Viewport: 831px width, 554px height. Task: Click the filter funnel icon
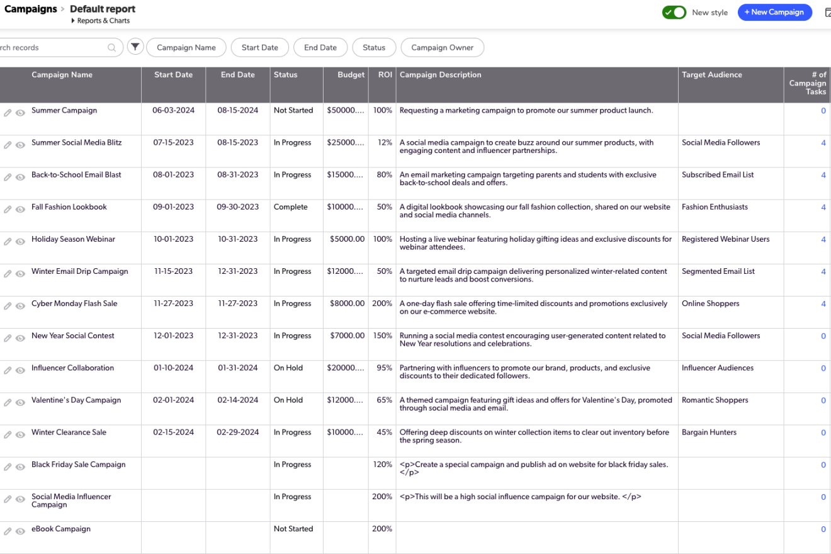[135, 47]
